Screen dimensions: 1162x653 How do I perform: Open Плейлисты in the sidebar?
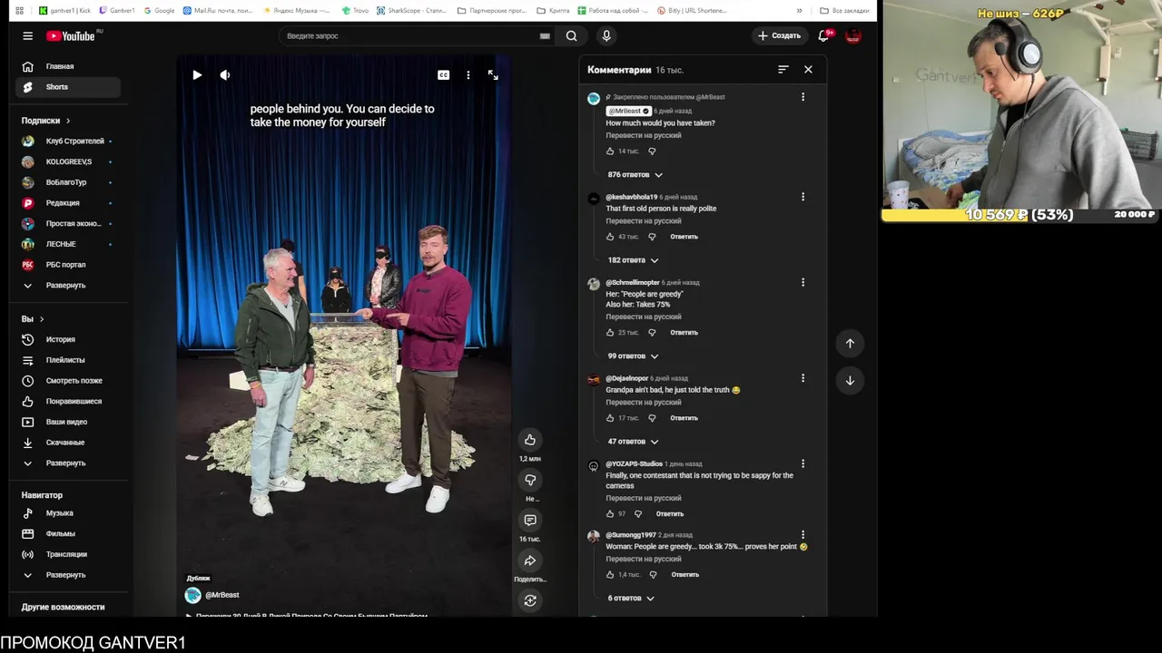coord(70,360)
